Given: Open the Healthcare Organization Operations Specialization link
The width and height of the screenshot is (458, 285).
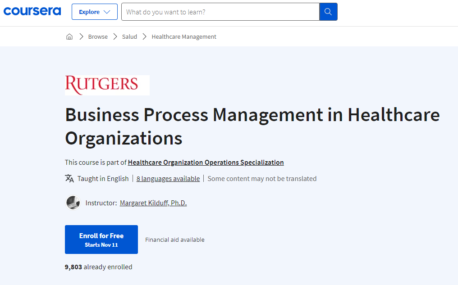Looking at the screenshot, I should click(x=206, y=162).
